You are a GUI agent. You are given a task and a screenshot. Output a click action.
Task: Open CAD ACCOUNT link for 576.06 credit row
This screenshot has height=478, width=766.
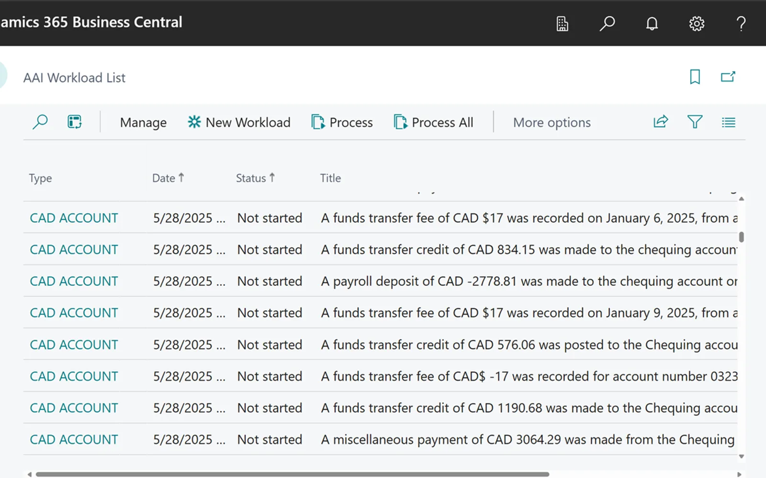(x=74, y=345)
